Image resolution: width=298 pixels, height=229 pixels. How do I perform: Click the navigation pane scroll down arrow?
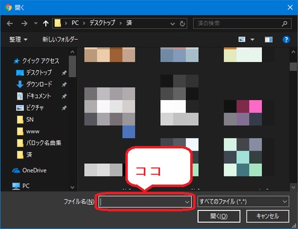click(x=72, y=187)
